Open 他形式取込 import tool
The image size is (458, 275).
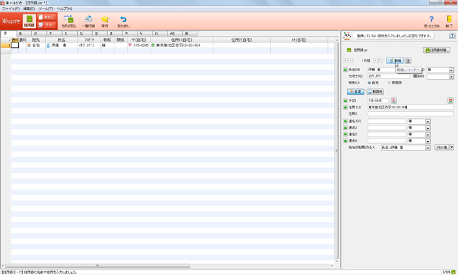pyautogui.click(x=69, y=20)
